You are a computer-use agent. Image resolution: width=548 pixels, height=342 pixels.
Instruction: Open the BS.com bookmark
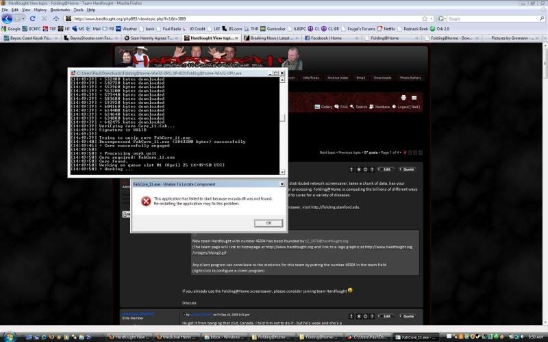(232, 29)
